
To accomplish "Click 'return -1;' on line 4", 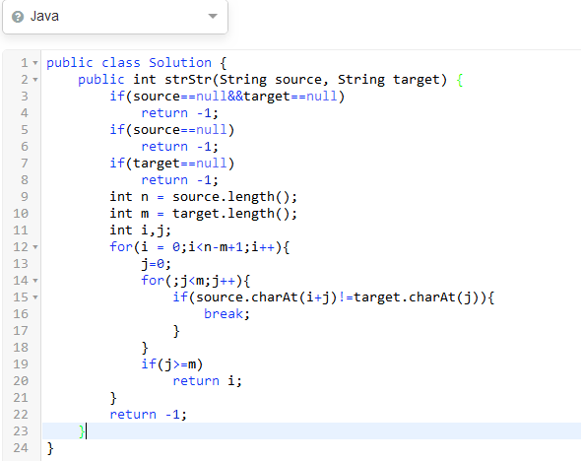I will pyautogui.click(x=179, y=113).
